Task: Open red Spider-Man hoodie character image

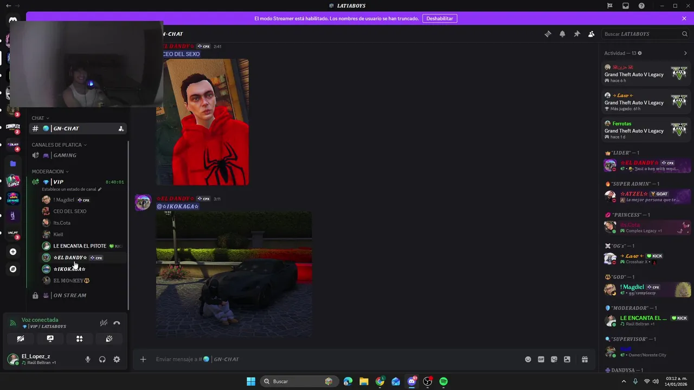Action: 203,122
